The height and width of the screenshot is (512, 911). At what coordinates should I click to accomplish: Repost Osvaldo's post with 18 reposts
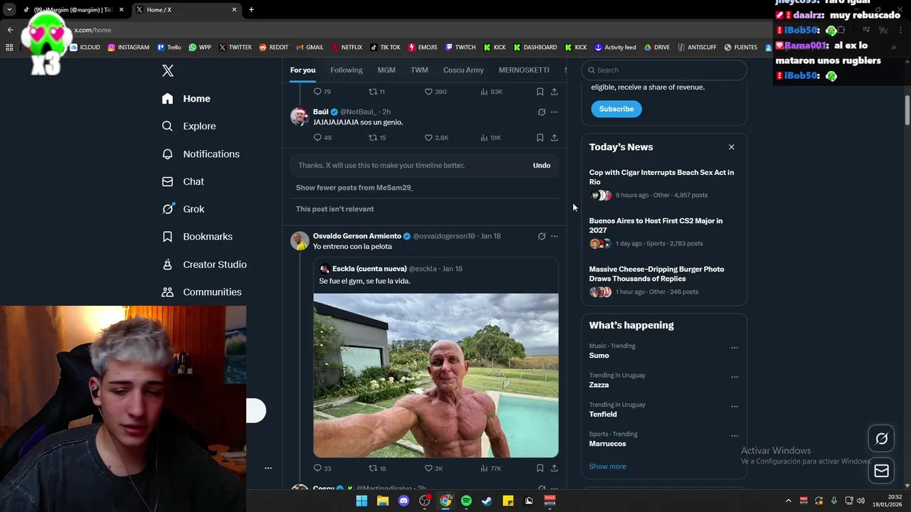click(x=377, y=468)
